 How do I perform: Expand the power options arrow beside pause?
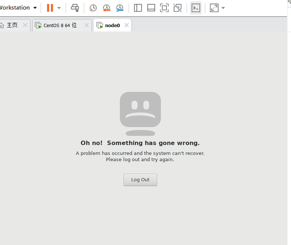[x=59, y=8]
